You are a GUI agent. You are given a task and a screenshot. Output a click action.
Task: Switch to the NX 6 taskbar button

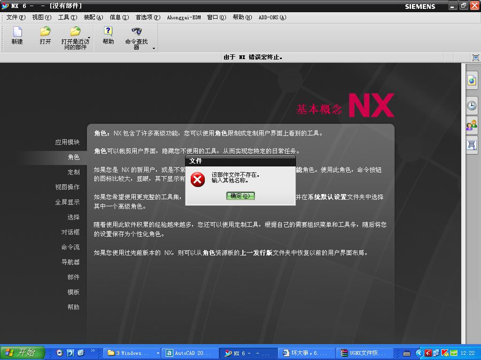248,353
